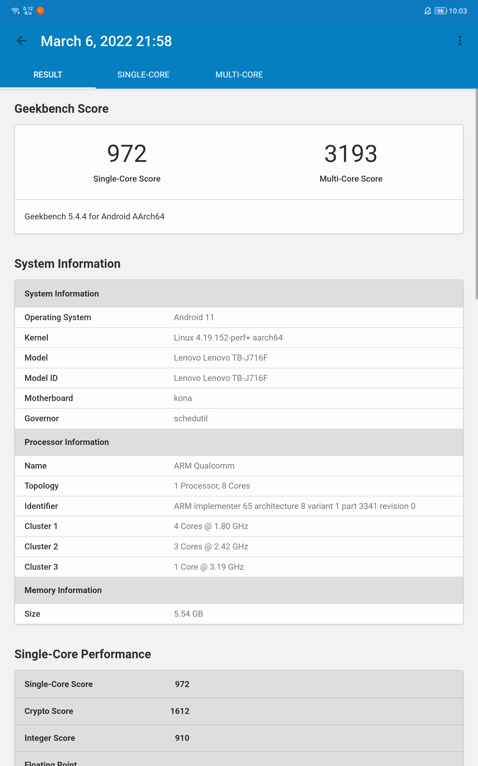Tap the Model row Lenovo TB-J716F value
This screenshot has width=478, height=766.
click(221, 358)
